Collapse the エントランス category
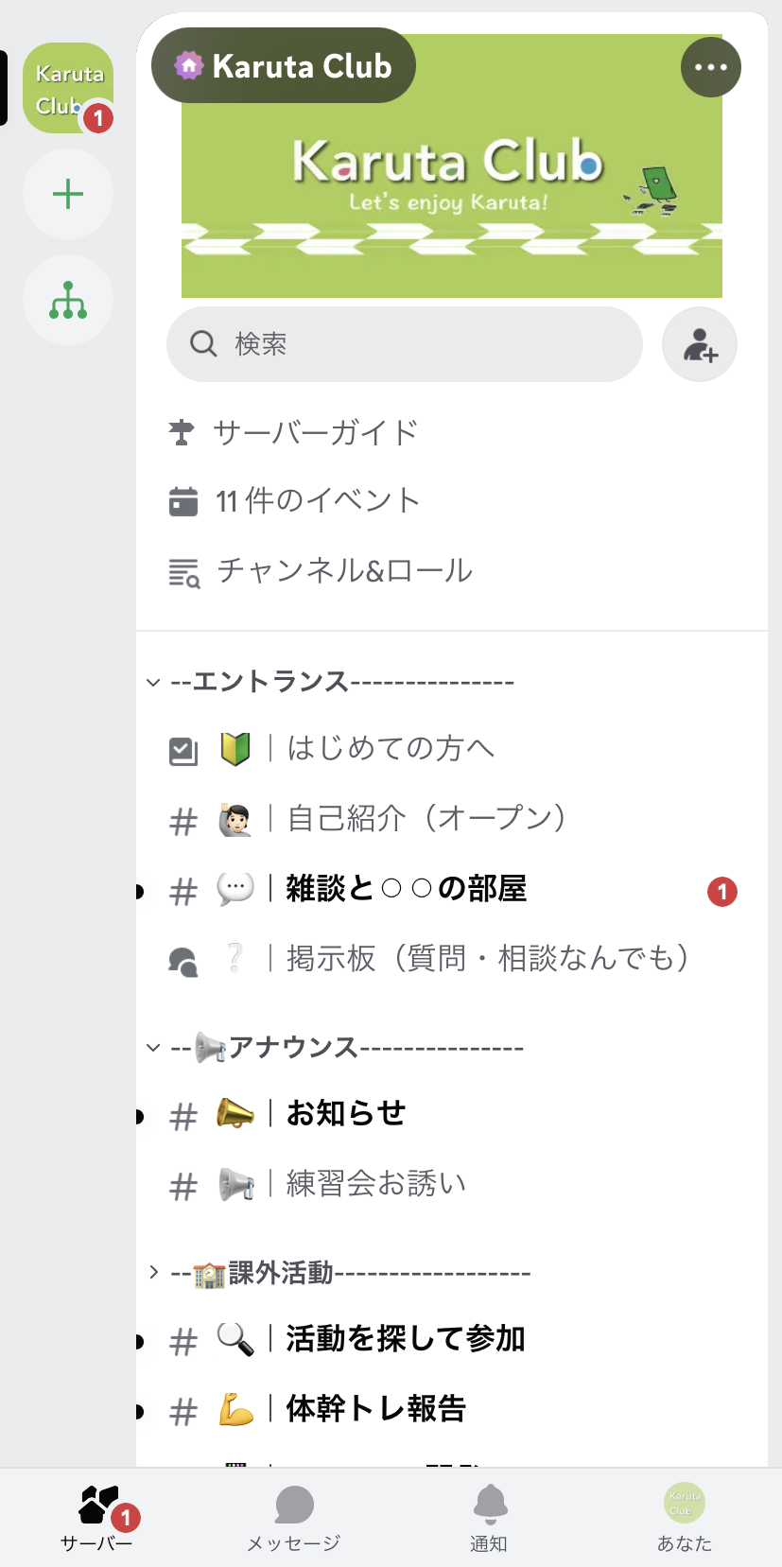The width and height of the screenshot is (782, 1567). tap(154, 681)
